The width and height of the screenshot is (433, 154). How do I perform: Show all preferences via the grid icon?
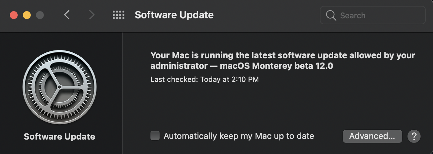pos(118,15)
